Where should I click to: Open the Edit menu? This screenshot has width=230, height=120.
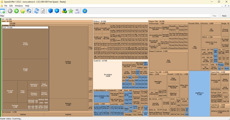[x=11, y=6]
